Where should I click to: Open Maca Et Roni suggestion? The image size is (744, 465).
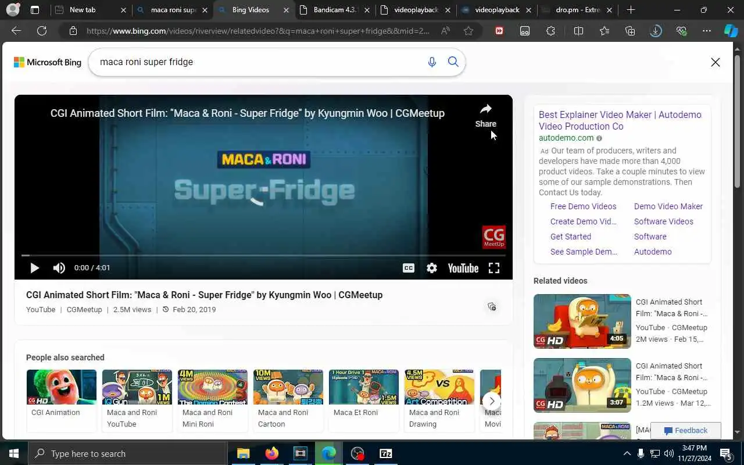tap(364, 401)
